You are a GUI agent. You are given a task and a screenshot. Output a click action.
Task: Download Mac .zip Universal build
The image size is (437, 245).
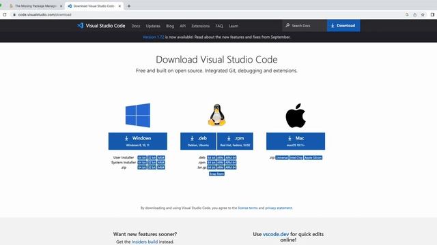282,157
